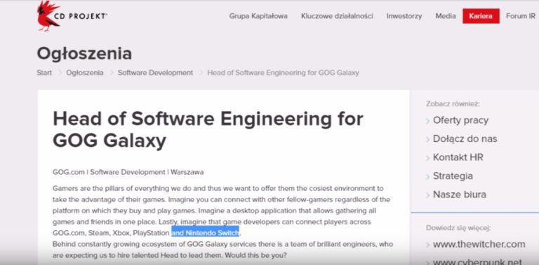Image resolution: width=539 pixels, height=265 pixels.
Task: Select the Kontakt HR sidebar link
Action: click(x=458, y=157)
